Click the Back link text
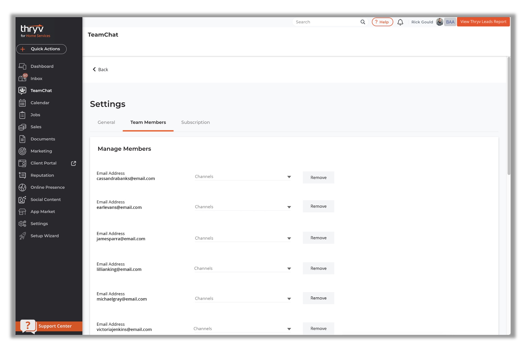This screenshot has height=349, width=522. (x=103, y=70)
